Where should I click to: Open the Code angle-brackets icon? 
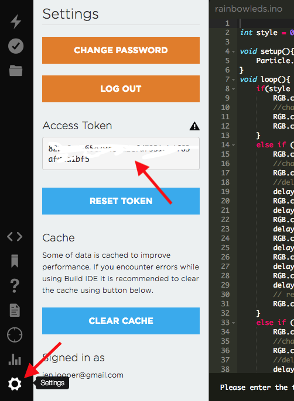point(15,237)
